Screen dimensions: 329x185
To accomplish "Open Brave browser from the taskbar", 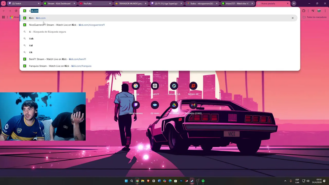I will [148, 181].
